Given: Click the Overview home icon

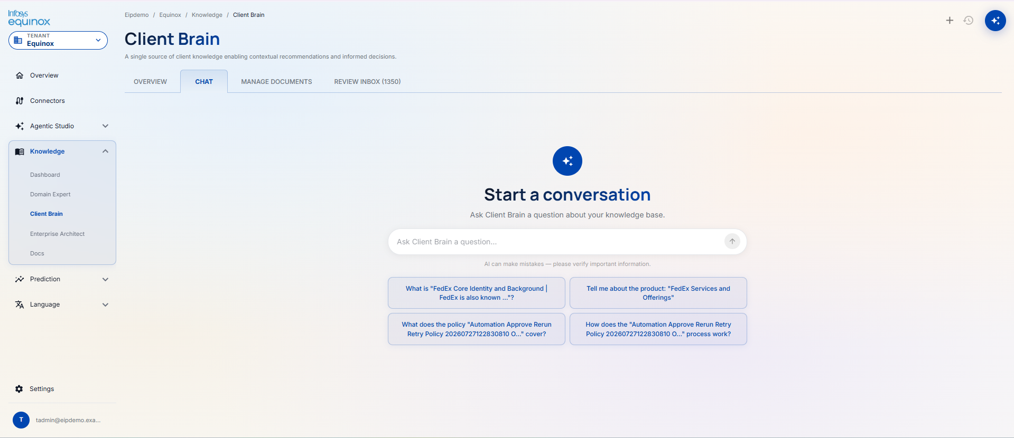Looking at the screenshot, I should pos(20,75).
